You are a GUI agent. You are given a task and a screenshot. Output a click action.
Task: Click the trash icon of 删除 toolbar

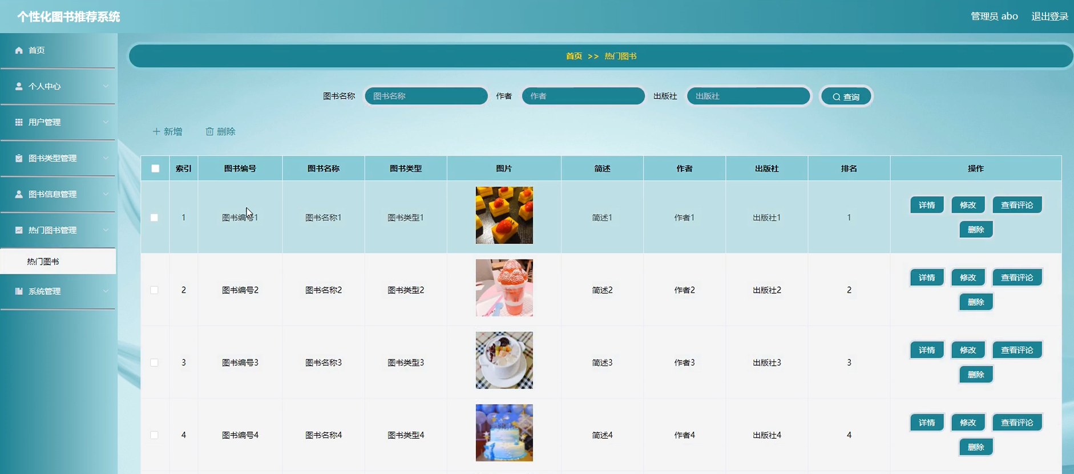(209, 131)
